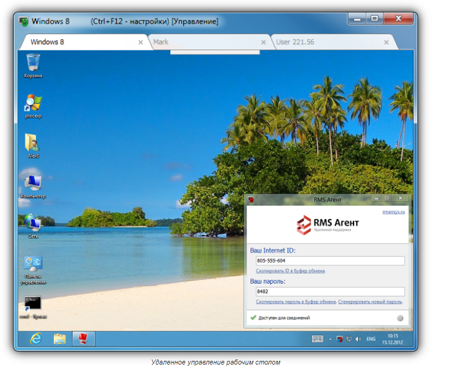Open the on-screen keyboard tray icon
The width and height of the screenshot is (451, 377).
(x=317, y=339)
